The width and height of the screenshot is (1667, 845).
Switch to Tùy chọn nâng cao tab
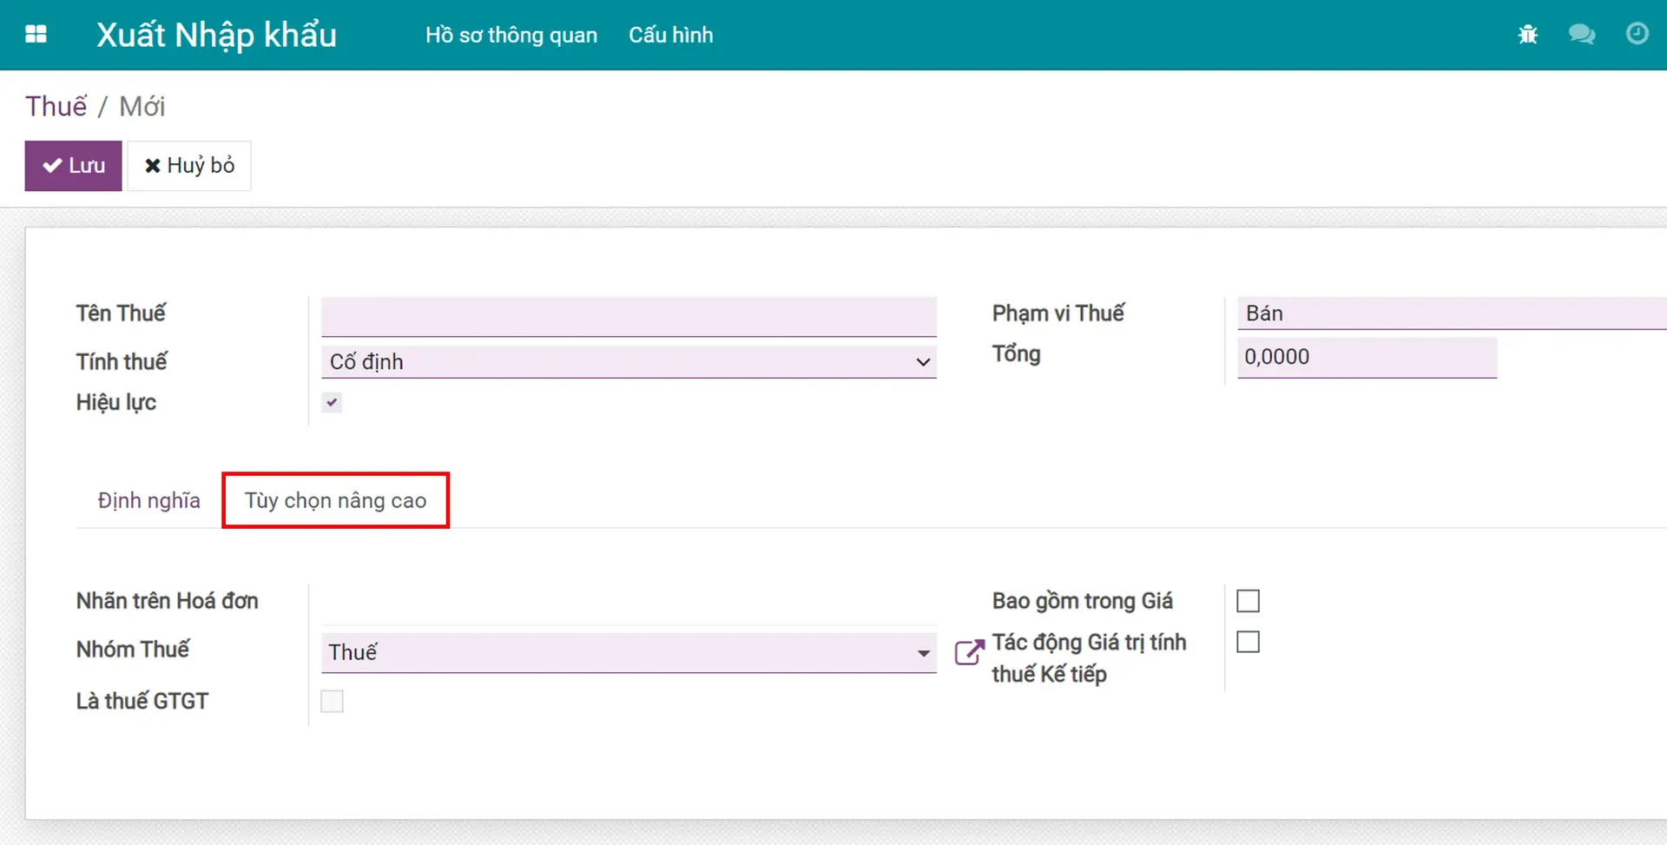pos(335,501)
